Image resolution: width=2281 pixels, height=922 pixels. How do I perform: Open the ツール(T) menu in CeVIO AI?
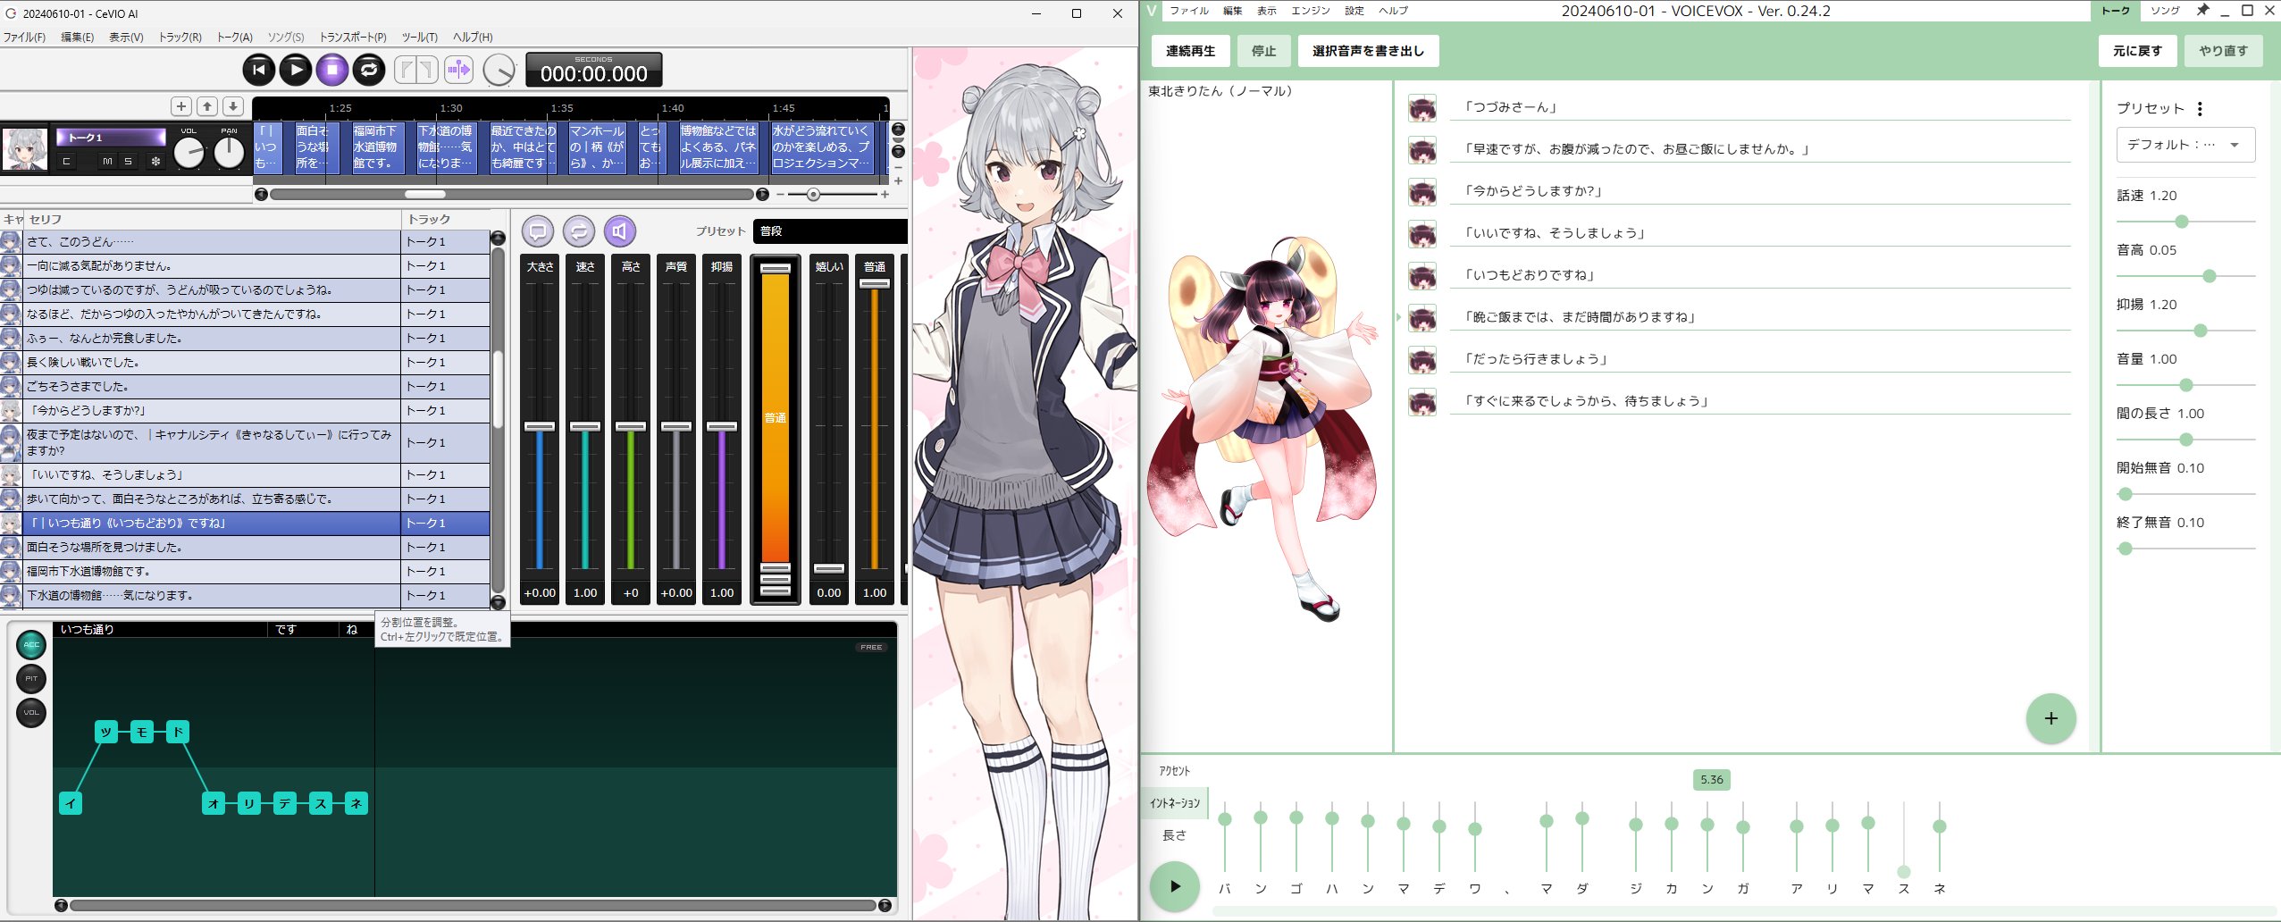419,38
